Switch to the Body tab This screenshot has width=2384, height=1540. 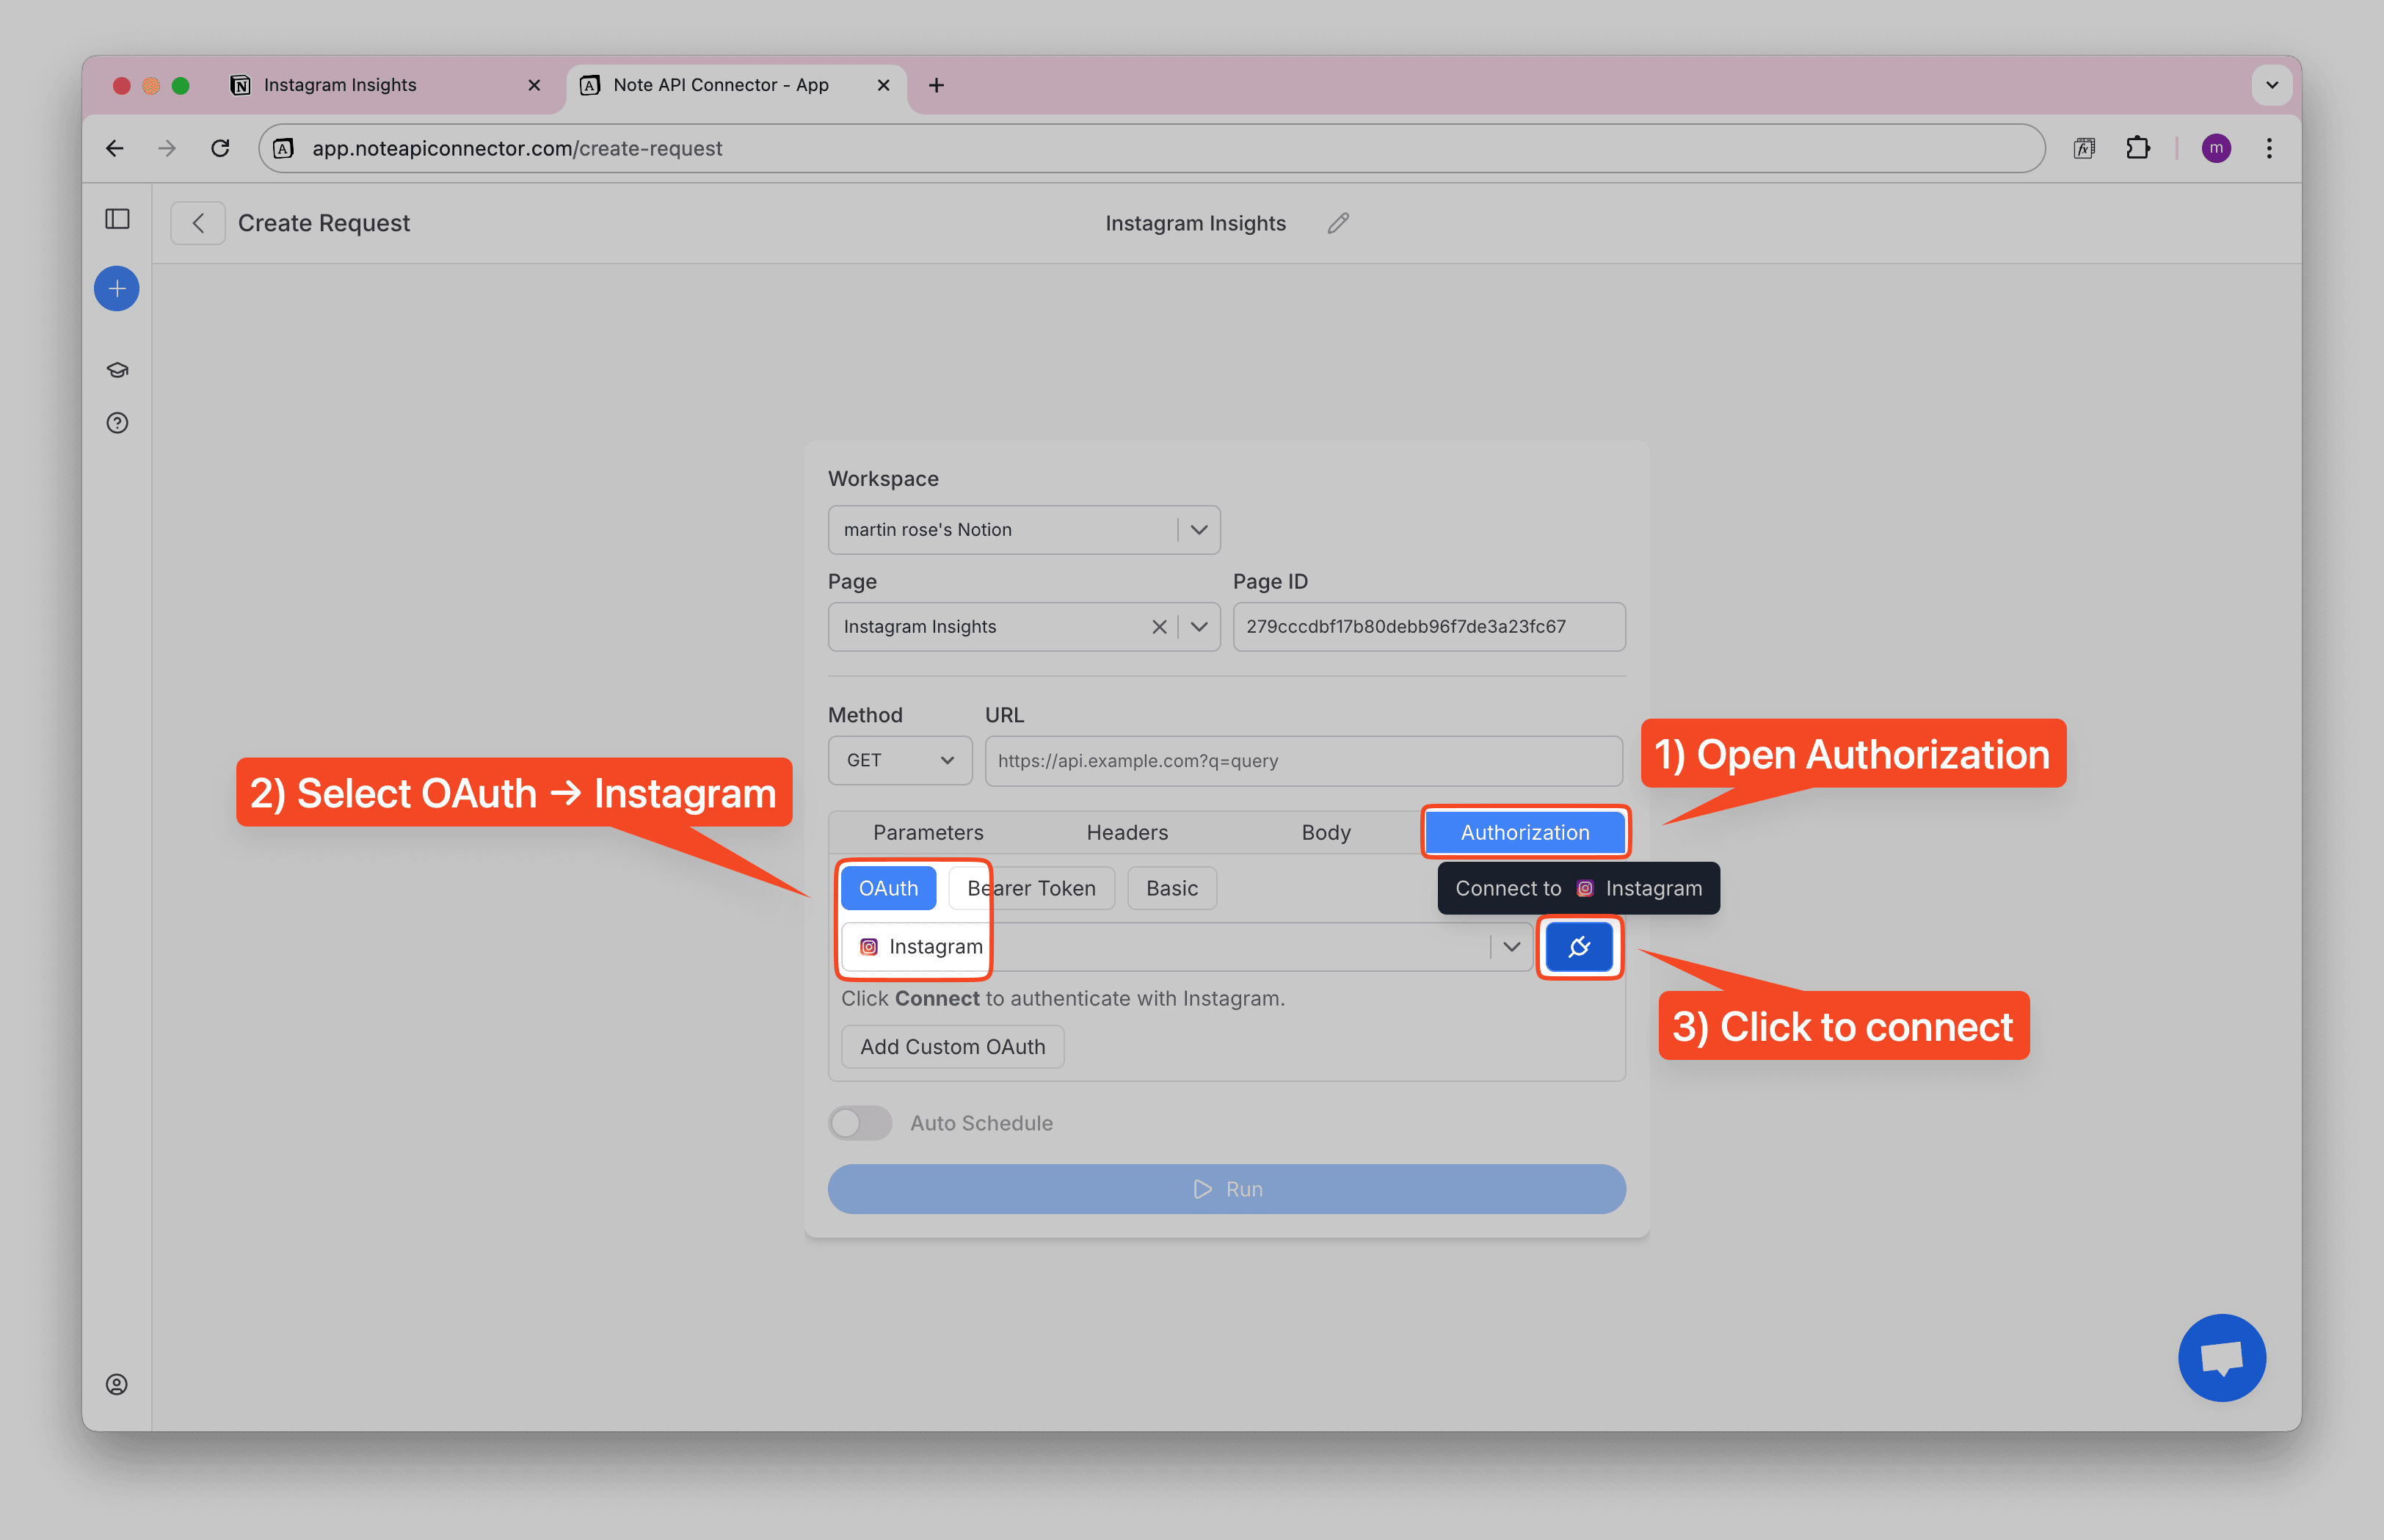[x=1326, y=832]
